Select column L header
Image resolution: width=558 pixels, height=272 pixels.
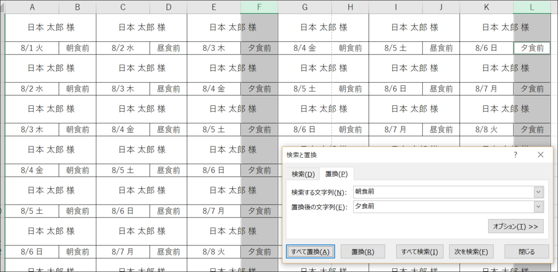(532, 7)
